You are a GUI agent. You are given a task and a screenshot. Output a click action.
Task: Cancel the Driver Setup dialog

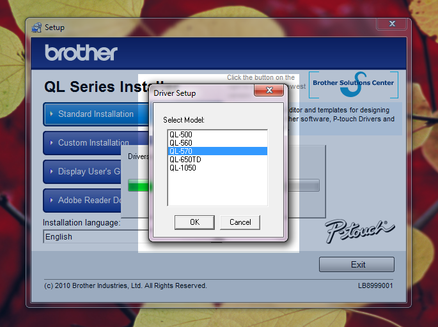(240, 222)
